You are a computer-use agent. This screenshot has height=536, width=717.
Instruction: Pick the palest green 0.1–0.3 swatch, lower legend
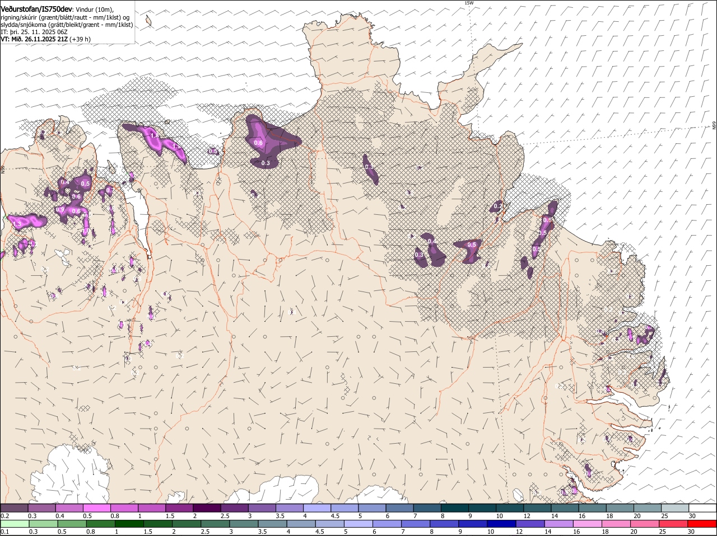click(x=15, y=524)
